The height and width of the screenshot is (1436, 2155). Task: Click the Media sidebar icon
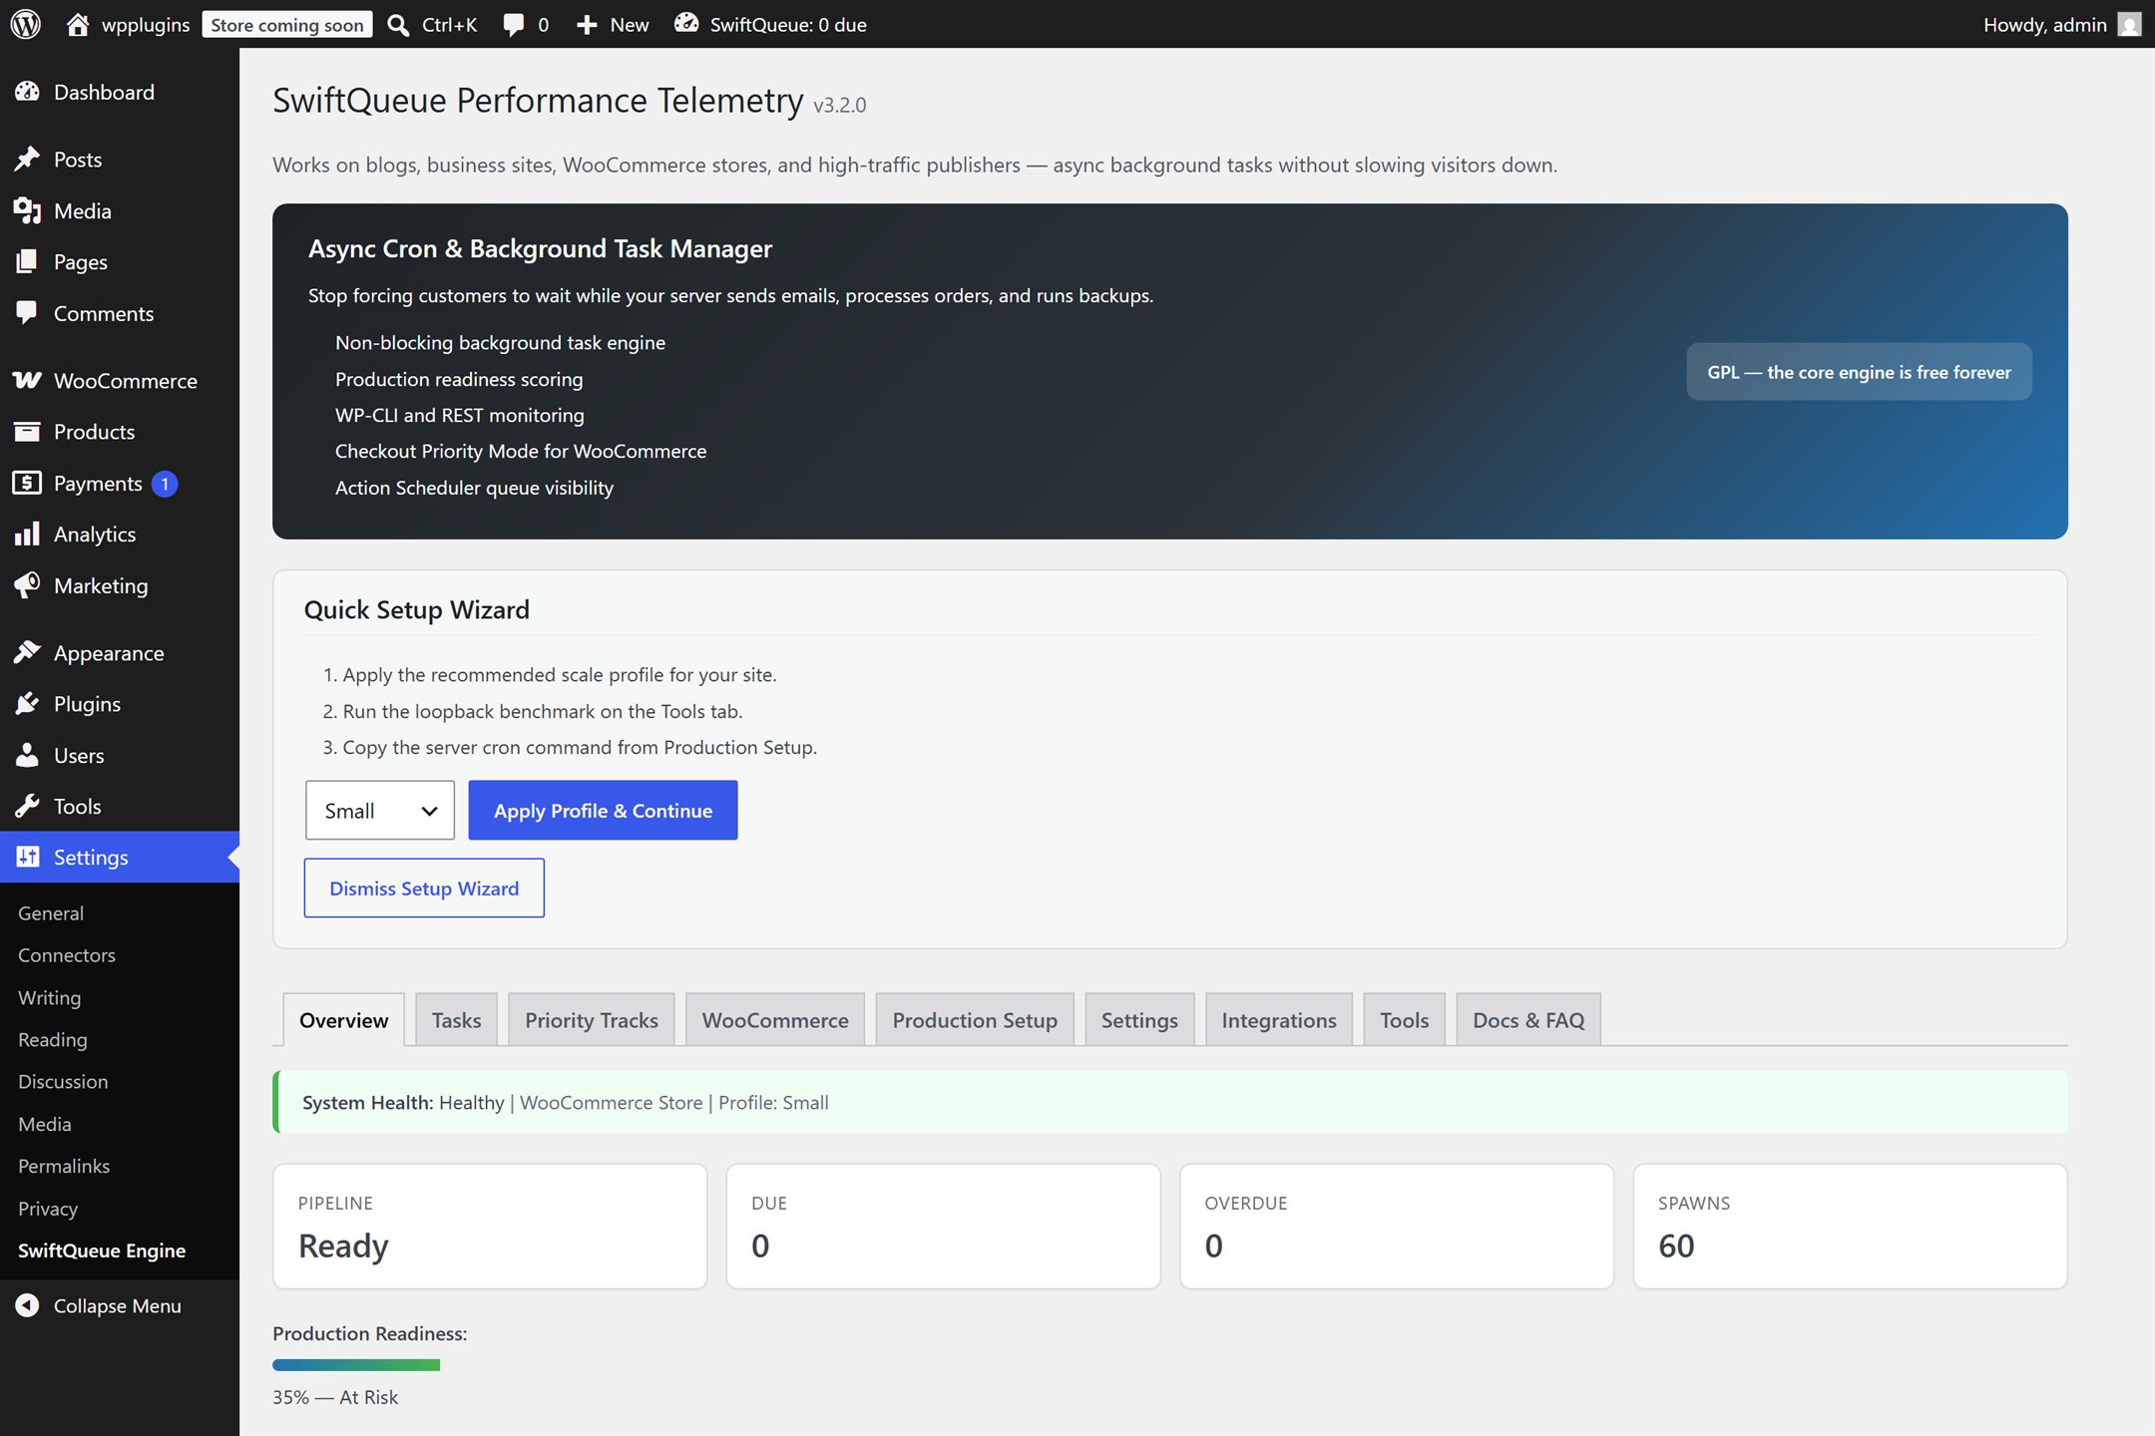point(28,210)
